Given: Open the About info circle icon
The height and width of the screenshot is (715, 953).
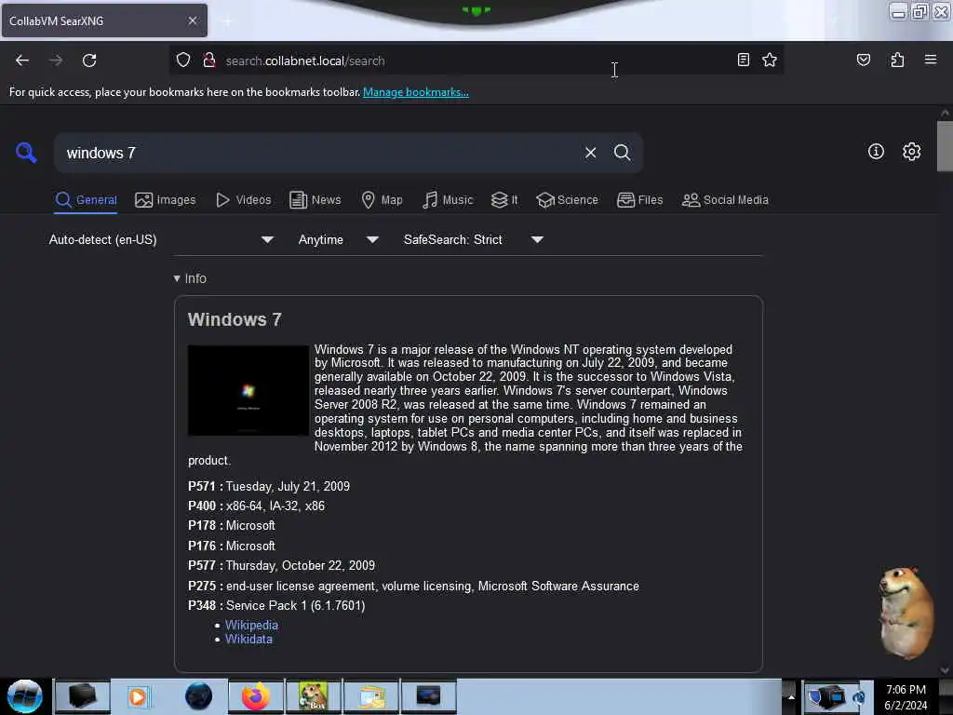Looking at the screenshot, I should click(876, 152).
